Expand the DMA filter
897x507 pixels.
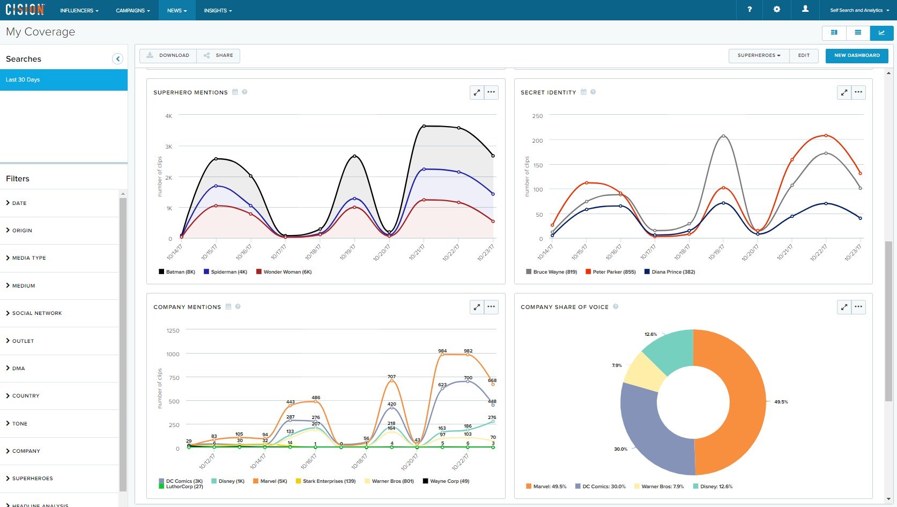pos(59,369)
